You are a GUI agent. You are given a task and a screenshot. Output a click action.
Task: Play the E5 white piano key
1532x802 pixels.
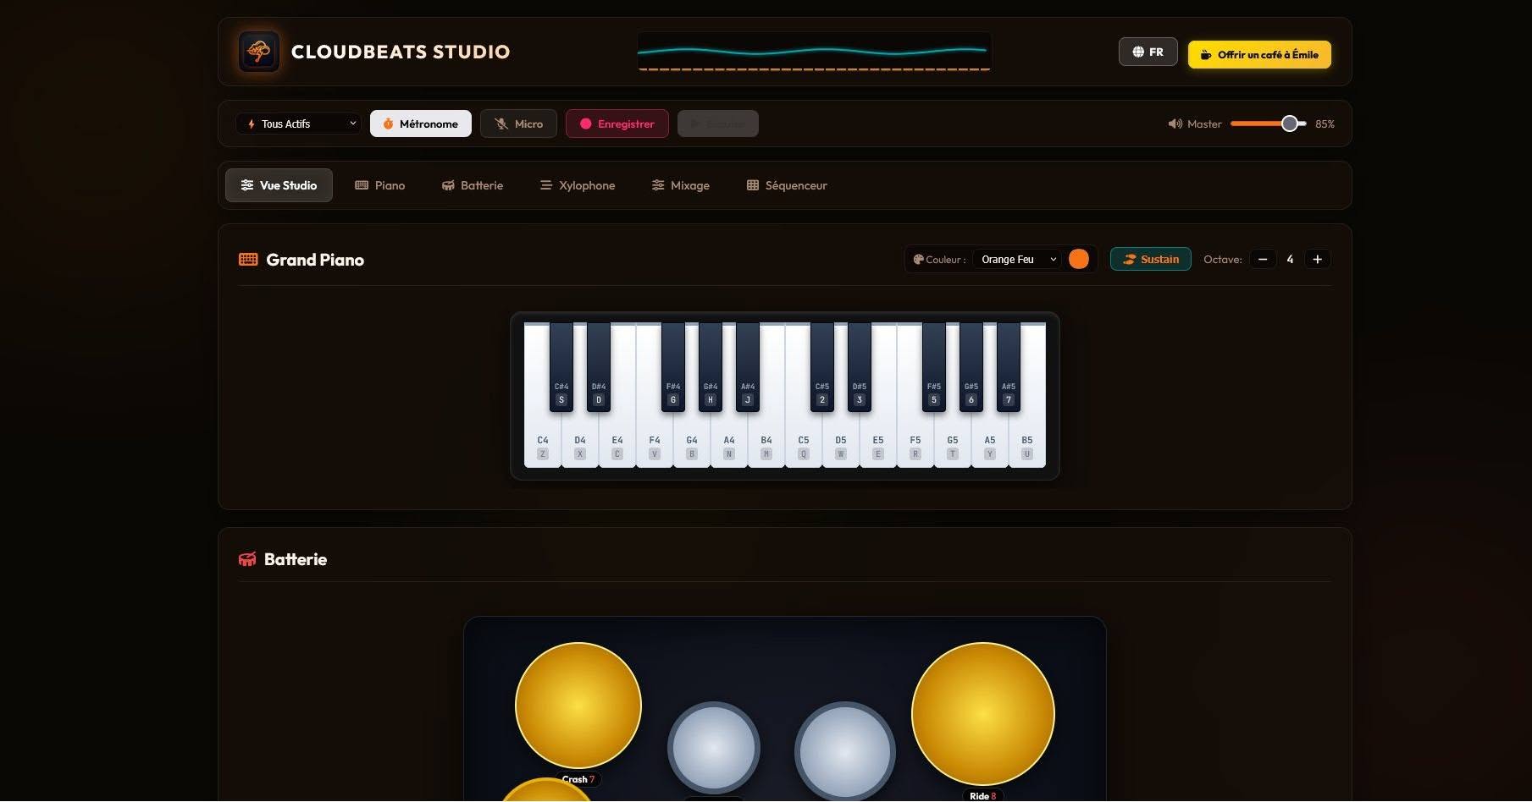pyautogui.click(x=878, y=440)
